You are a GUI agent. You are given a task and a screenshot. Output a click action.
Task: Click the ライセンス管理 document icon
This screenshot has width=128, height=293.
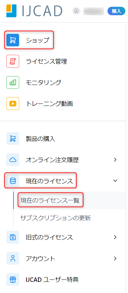click(x=13, y=61)
